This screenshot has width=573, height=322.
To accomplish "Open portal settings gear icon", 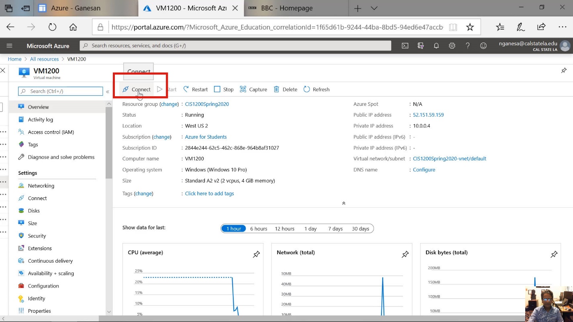I will click(x=452, y=46).
